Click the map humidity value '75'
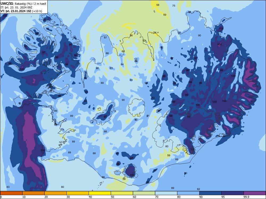The height and width of the screenshot is (199, 266). tap(174, 6)
